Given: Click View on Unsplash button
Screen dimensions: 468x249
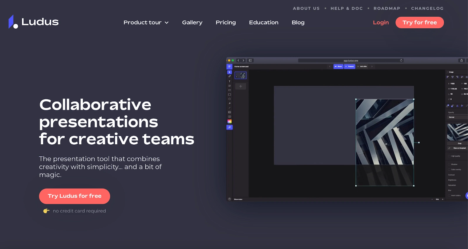Looking at the screenshot, I should click(x=457, y=148).
